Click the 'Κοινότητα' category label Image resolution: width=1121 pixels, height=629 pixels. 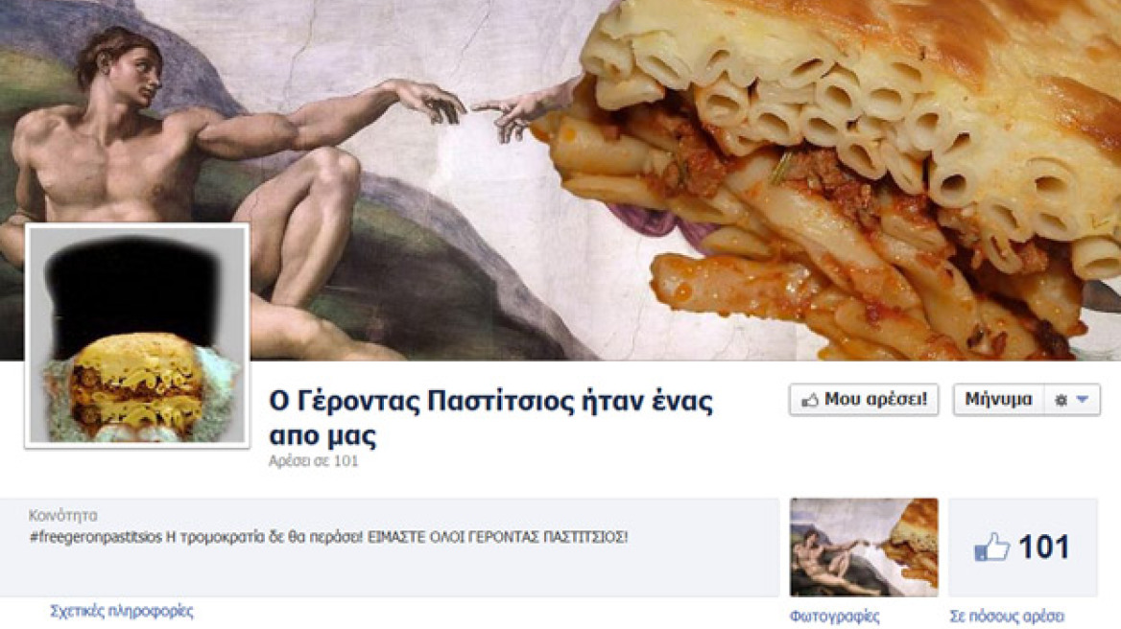[63, 515]
